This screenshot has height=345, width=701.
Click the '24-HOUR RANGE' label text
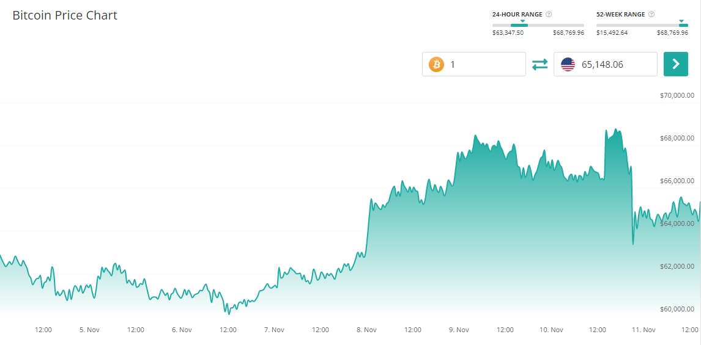click(517, 14)
